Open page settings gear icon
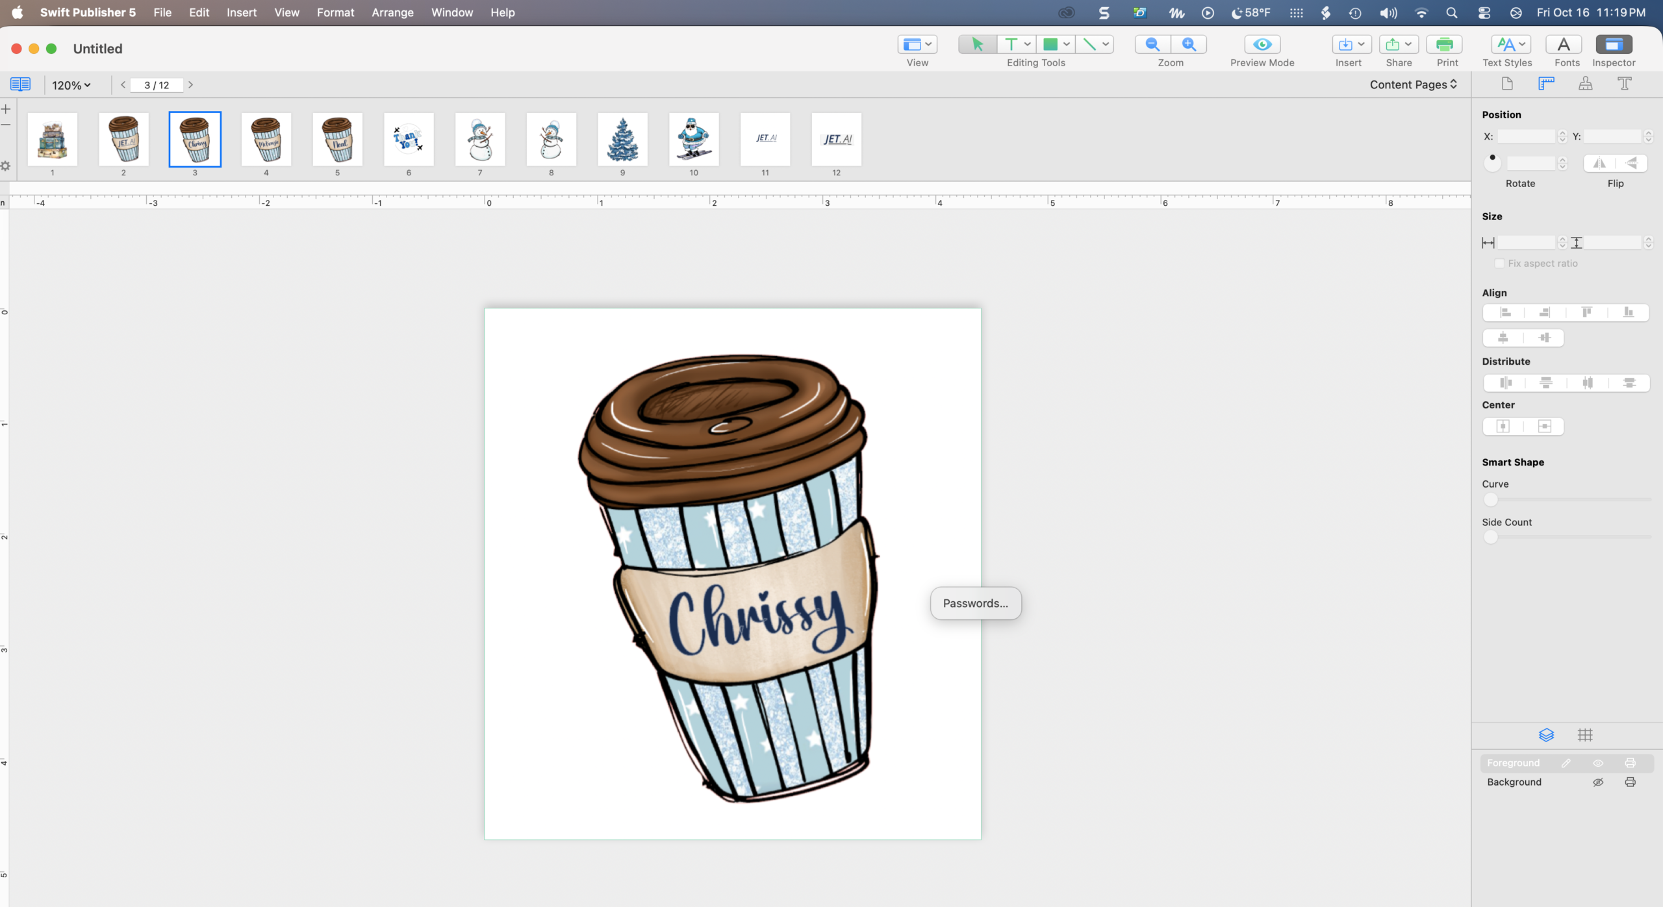 [x=6, y=166]
